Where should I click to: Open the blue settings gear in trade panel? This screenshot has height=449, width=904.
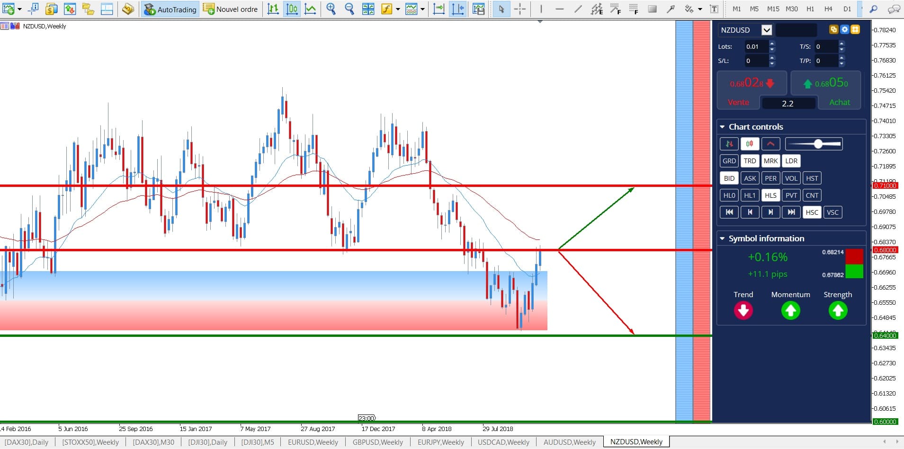[x=844, y=29]
